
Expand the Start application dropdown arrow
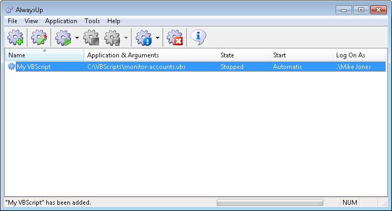click(x=77, y=38)
